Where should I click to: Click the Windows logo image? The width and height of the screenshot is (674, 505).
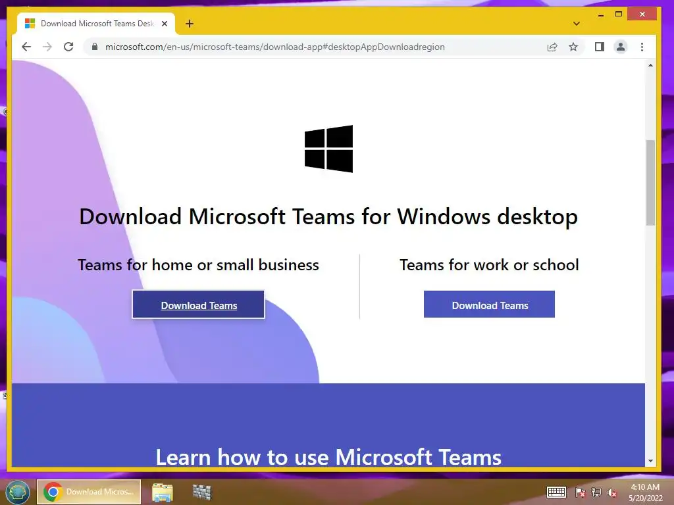[329, 149]
